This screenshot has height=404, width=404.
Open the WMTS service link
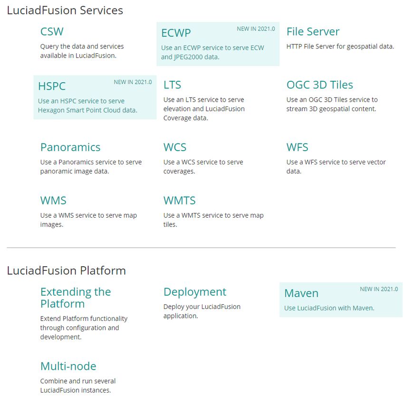[x=180, y=201]
